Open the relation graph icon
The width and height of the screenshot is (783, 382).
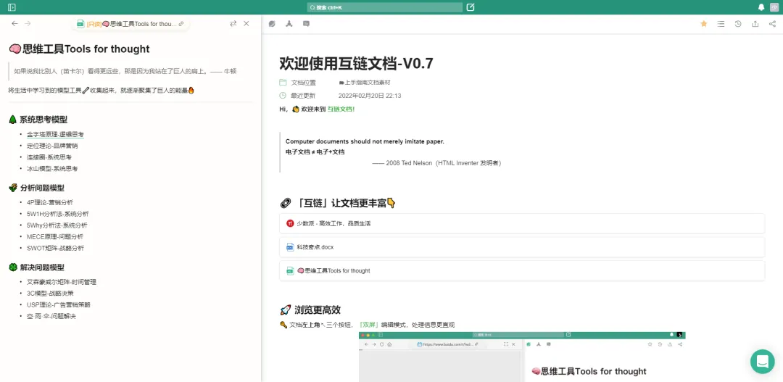[x=289, y=24]
